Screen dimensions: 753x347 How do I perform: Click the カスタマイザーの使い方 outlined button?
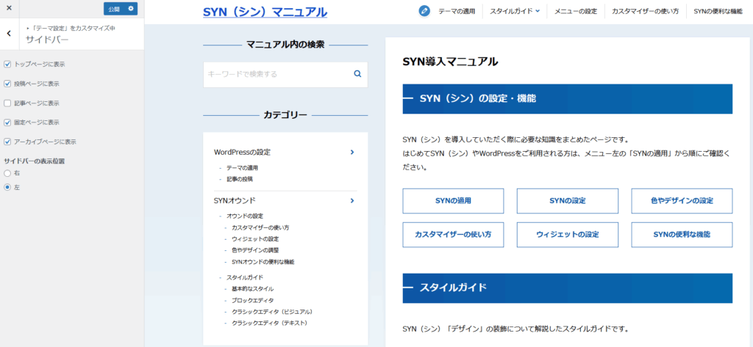point(453,235)
